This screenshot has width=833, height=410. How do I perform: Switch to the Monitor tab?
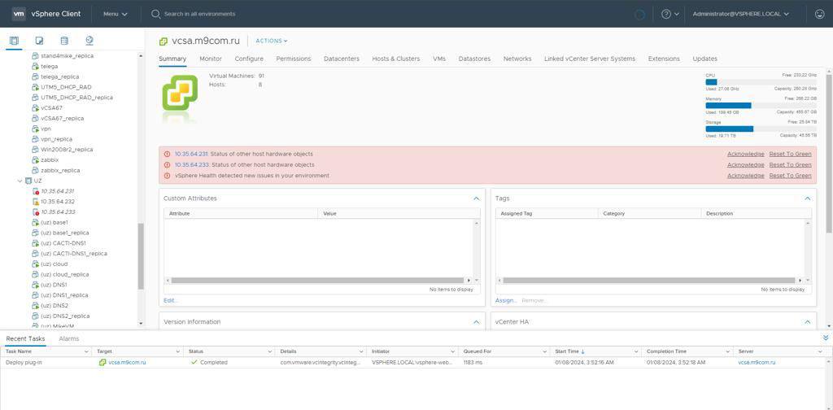point(211,59)
